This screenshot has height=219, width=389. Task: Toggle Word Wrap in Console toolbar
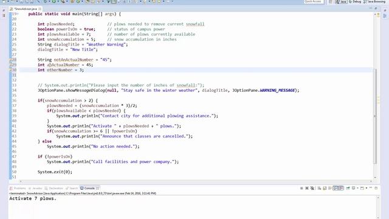329,188
